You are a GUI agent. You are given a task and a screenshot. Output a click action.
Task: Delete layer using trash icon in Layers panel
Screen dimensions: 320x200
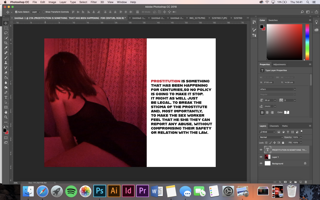(306, 182)
